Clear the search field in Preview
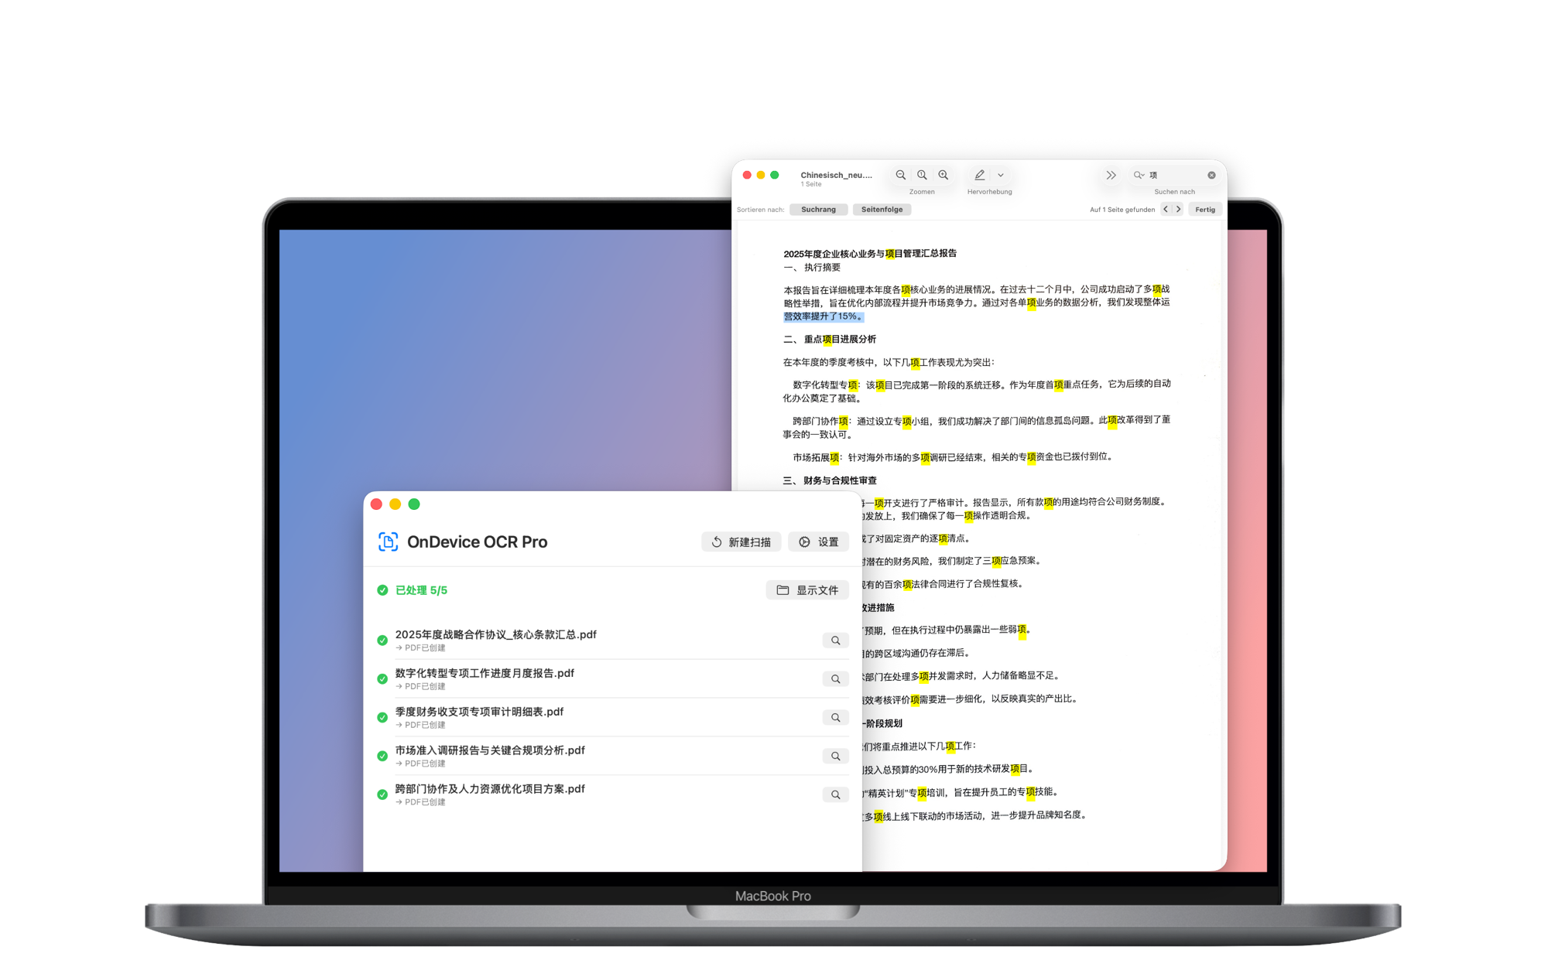 (1211, 175)
